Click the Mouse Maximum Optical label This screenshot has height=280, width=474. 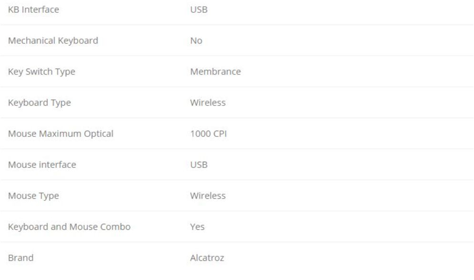point(61,134)
